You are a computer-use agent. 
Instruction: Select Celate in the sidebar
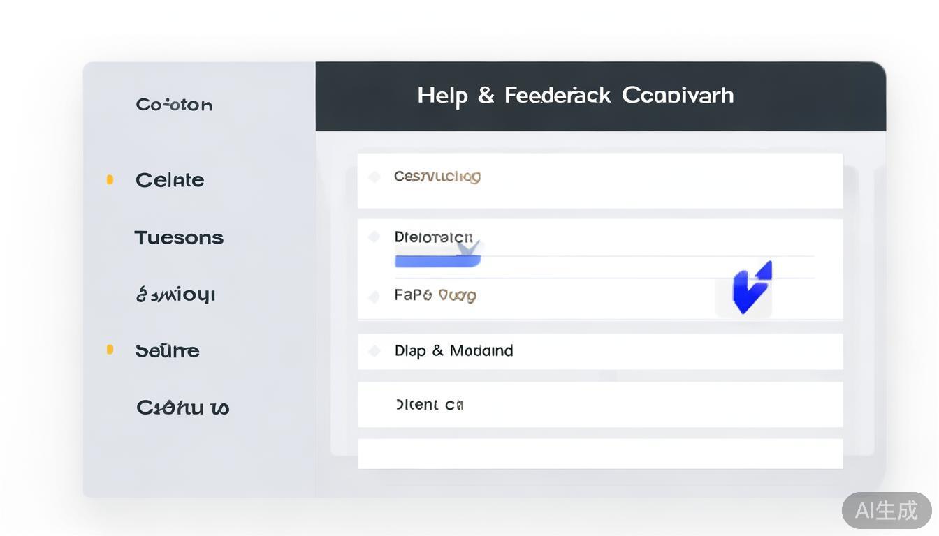point(170,180)
